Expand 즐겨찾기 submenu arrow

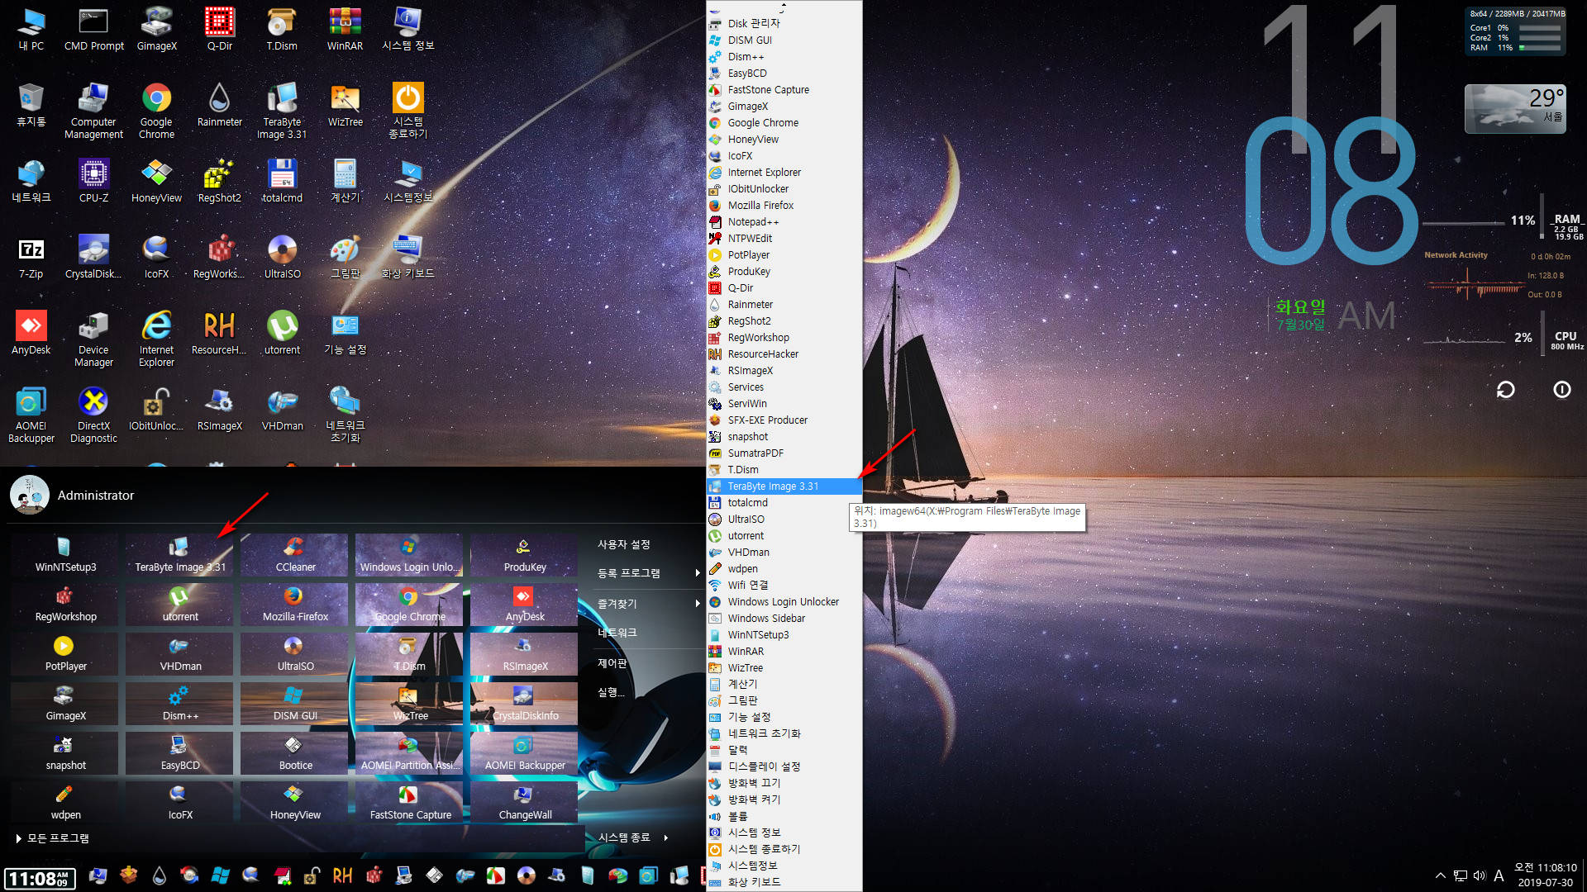[697, 604]
